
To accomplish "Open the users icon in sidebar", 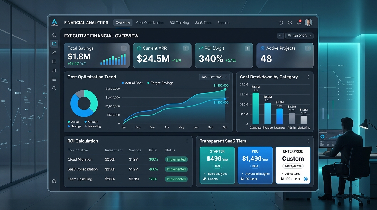I will click(x=54, y=52).
